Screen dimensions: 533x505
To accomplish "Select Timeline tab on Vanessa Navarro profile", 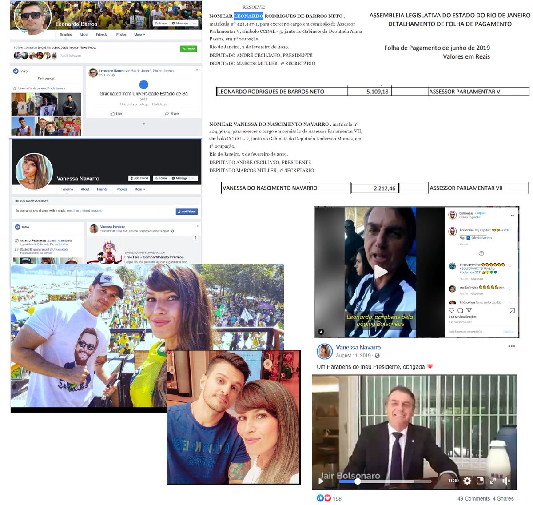I will coord(67,189).
